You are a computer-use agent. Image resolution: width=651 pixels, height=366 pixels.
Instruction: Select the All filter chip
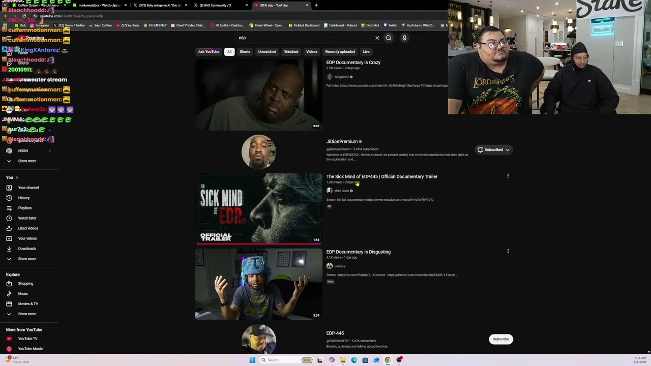(229, 51)
